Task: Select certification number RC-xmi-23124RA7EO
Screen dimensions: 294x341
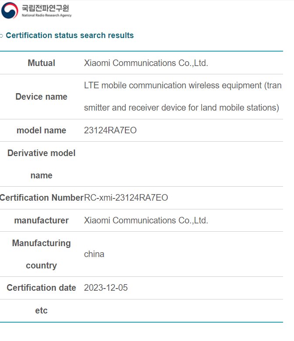Action: 126,198
